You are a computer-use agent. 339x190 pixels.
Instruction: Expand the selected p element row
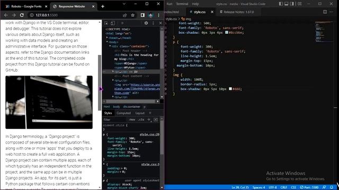113,72
